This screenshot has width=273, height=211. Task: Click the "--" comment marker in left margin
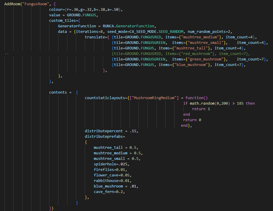[6, 54]
